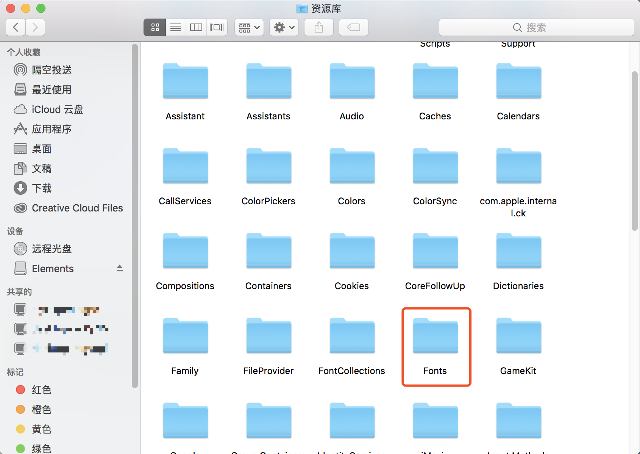Screen dimensions: 640x454
Task: Click the share toolbar icon
Action: [x=319, y=27]
